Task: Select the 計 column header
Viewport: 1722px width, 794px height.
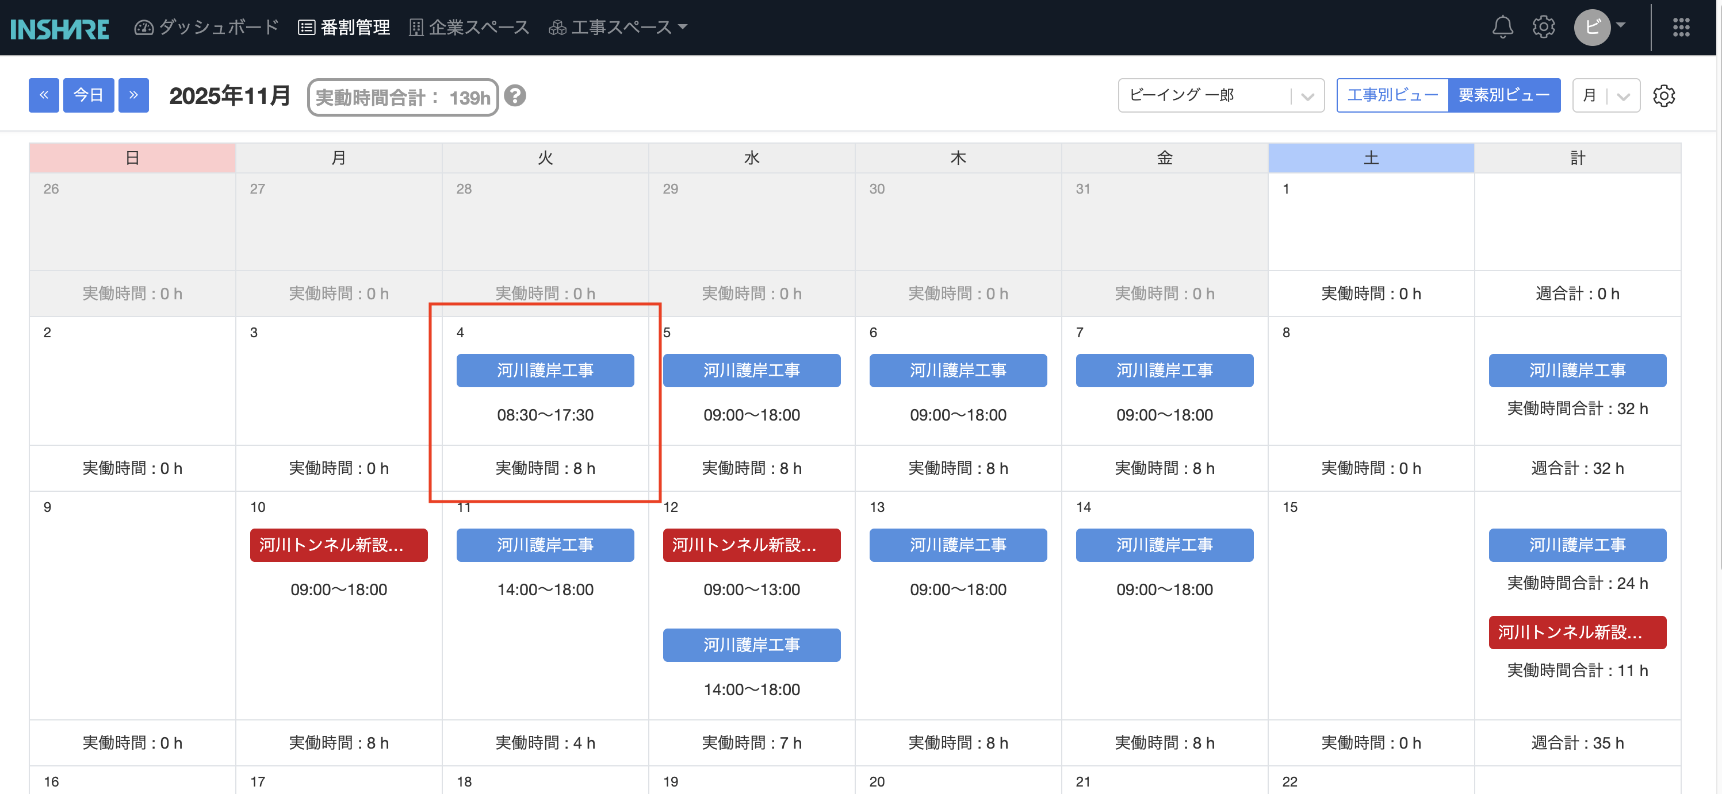Action: 1578,158
